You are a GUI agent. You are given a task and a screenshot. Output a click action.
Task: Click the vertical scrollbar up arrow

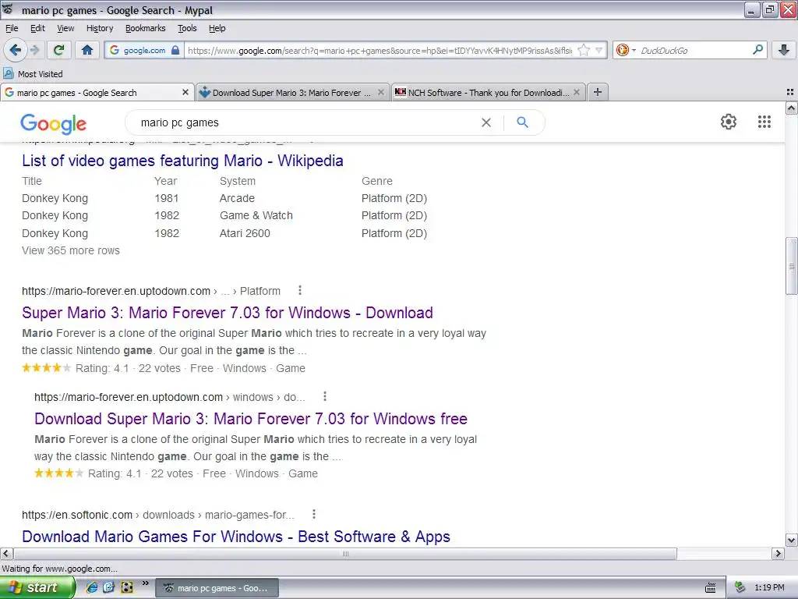[x=792, y=108]
